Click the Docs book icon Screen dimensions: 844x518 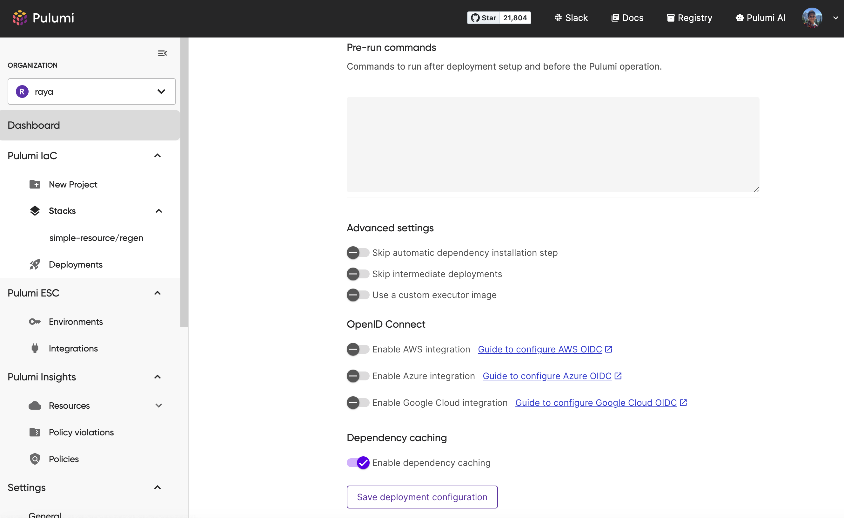click(615, 18)
